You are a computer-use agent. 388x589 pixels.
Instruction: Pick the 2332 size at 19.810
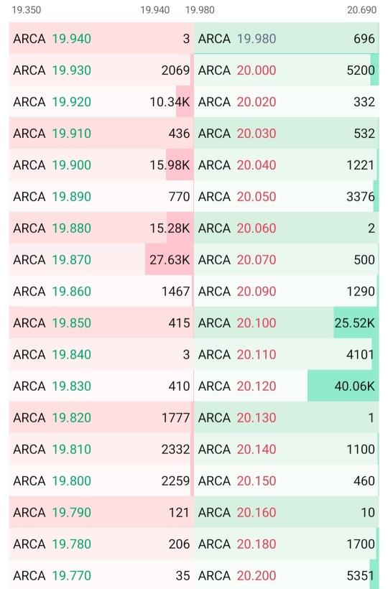[175, 449]
